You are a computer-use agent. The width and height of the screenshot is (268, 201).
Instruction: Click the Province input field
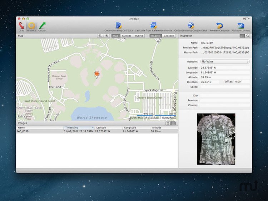click(x=225, y=100)
